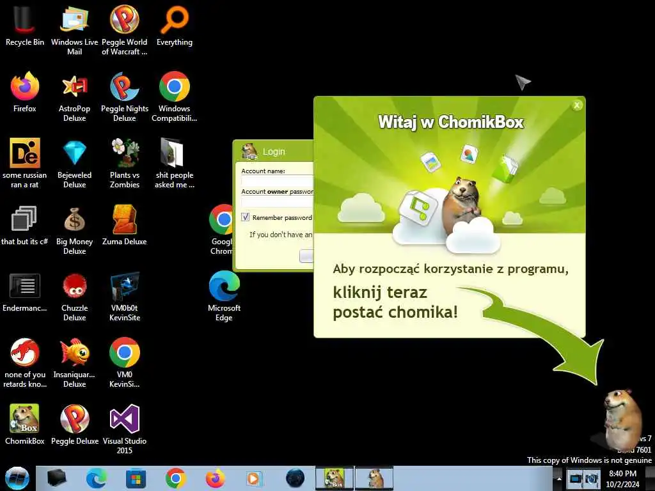
Task: Open Windows Compatibility desktop shortcut
Action: click(175, 96)
